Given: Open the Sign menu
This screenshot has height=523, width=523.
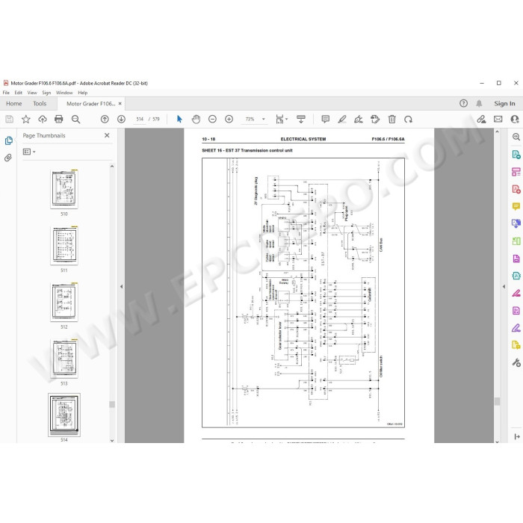Looking at the screenshot, I should point(46,93).
